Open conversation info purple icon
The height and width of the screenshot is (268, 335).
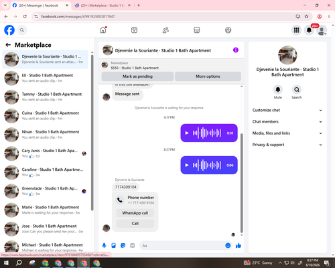(x=236, y=50)
